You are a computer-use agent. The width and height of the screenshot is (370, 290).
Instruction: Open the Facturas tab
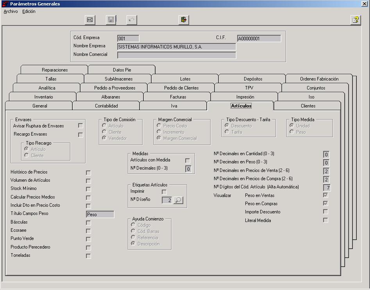(178, 97)
